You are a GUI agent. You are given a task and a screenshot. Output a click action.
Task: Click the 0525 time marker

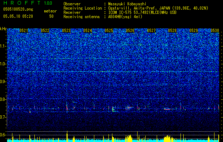pyautogui.click(x=109, y=31)
